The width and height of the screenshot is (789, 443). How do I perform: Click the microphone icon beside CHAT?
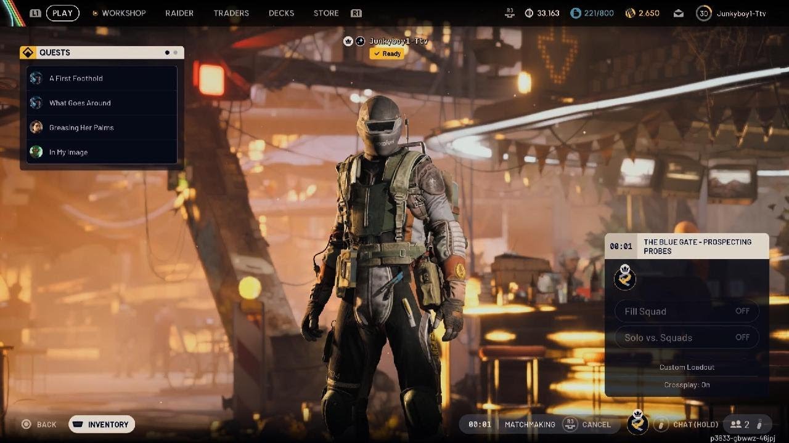661,425
